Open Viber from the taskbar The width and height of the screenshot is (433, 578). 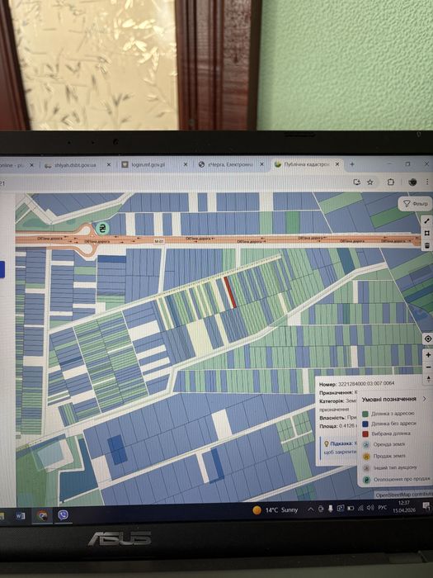tap(63, 515)
